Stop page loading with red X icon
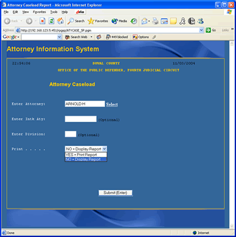Screen dimensions: 236x237 tap(42, 21)
